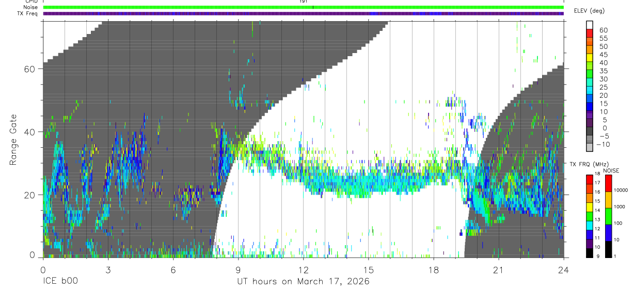Click the yellow 14-15 MHz swatch in TX FRQ
The width and height of the screenshot is (634, 292).
[x=590, y=207]
